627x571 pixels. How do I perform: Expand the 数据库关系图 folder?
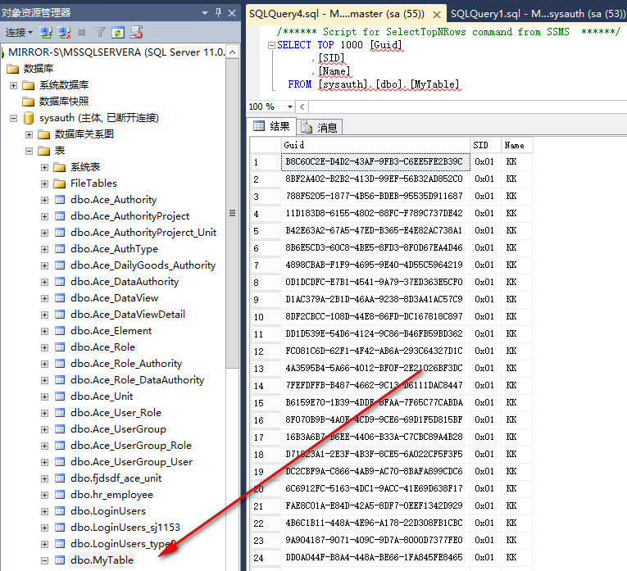tap(30, 134)
